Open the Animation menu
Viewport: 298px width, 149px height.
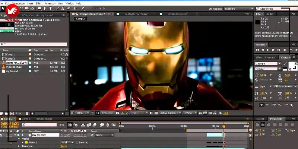pyautogui.click(x=50, y=3)
